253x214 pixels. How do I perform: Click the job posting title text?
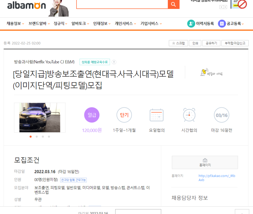click(x=93, y=80)
